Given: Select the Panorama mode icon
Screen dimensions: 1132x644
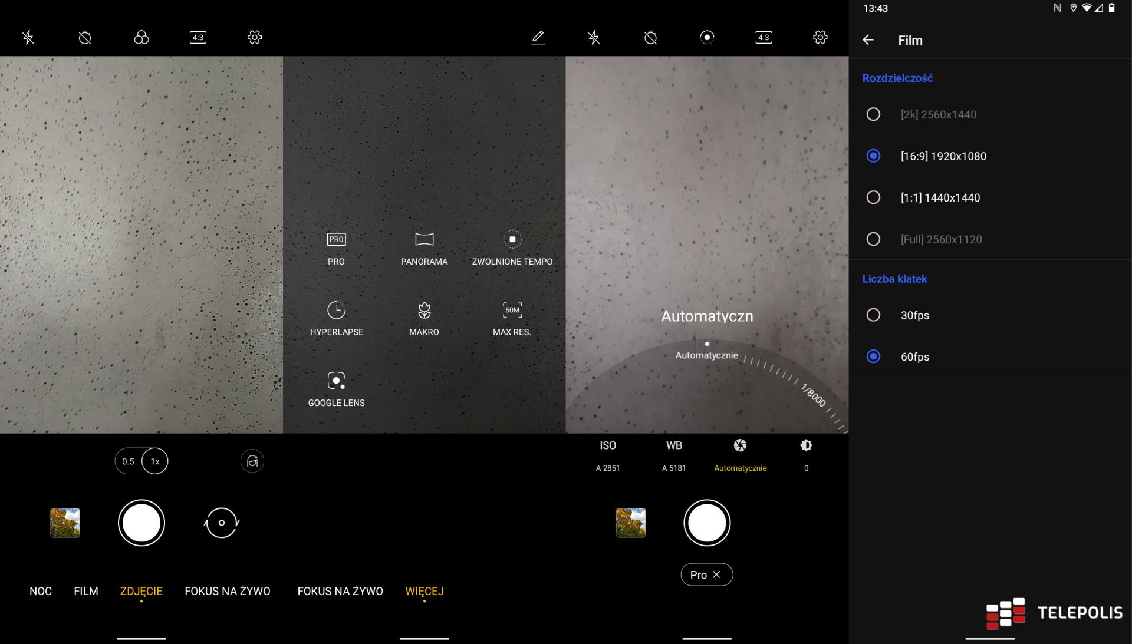Looking at the screenshot, I should click(x=424, y=240).
